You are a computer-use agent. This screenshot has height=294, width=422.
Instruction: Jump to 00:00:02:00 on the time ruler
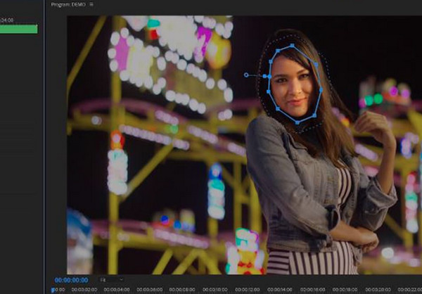(84, 290)
